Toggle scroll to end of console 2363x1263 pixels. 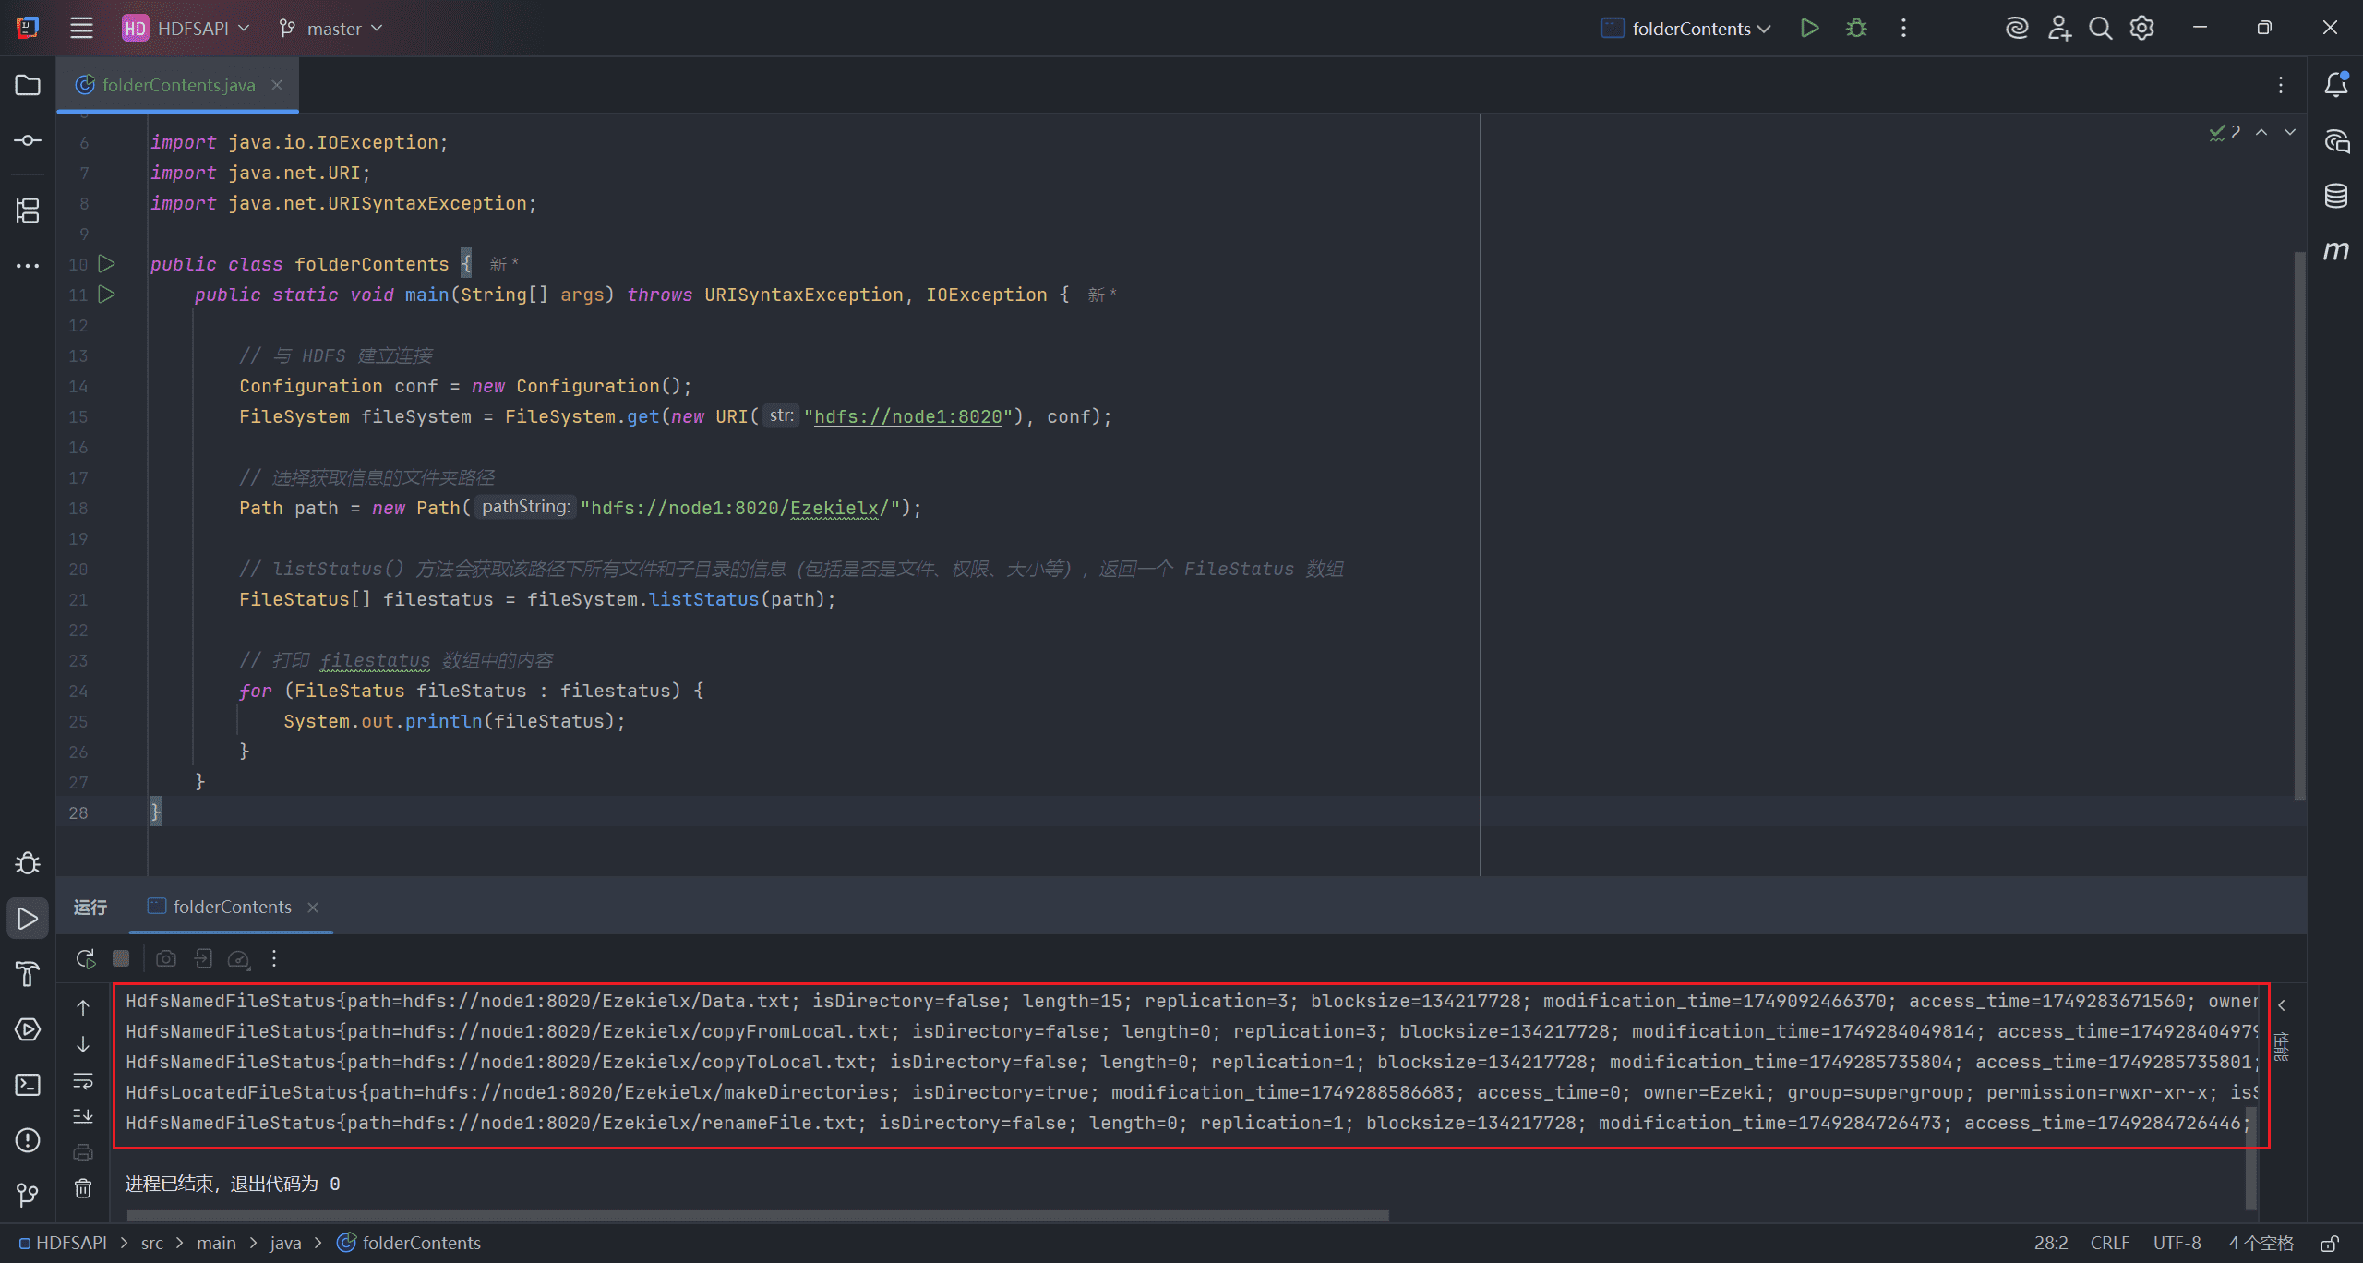pos(83,1116)
